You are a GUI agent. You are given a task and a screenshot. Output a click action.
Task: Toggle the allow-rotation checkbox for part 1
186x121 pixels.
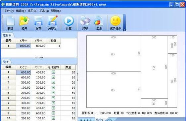pos(53,72)
